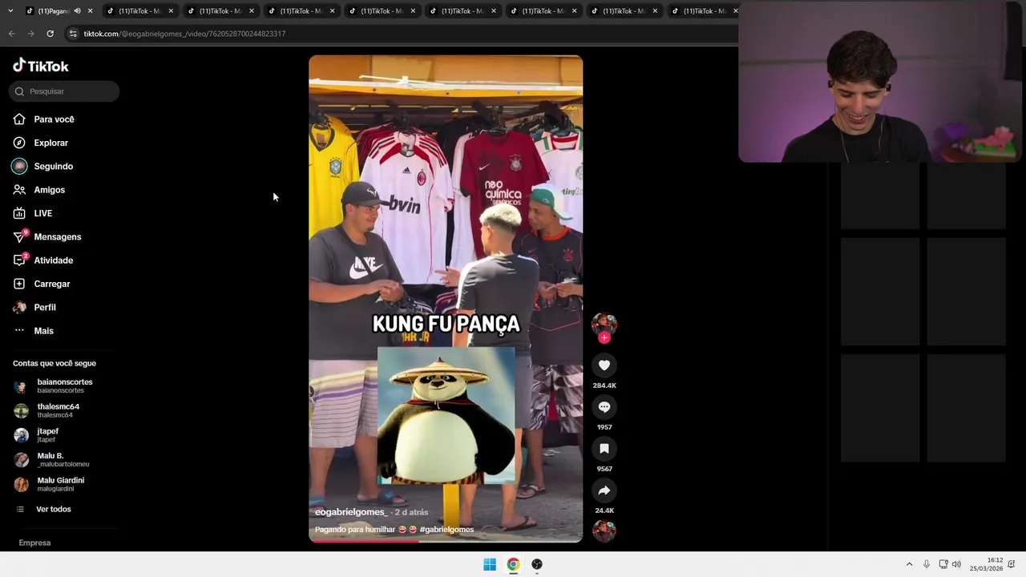Viewport: 1026px width, 577px height.
Task: View site information icon in address bar
Action: [73, 34]
